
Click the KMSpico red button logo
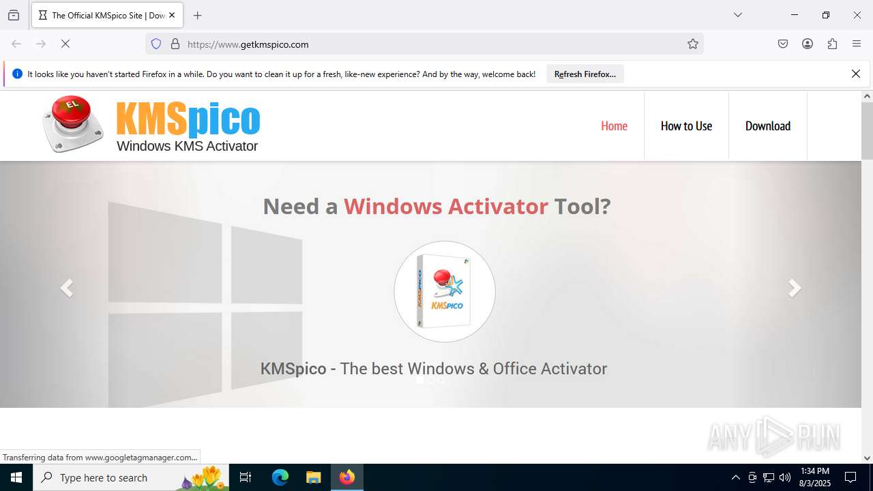click(74, 123)
